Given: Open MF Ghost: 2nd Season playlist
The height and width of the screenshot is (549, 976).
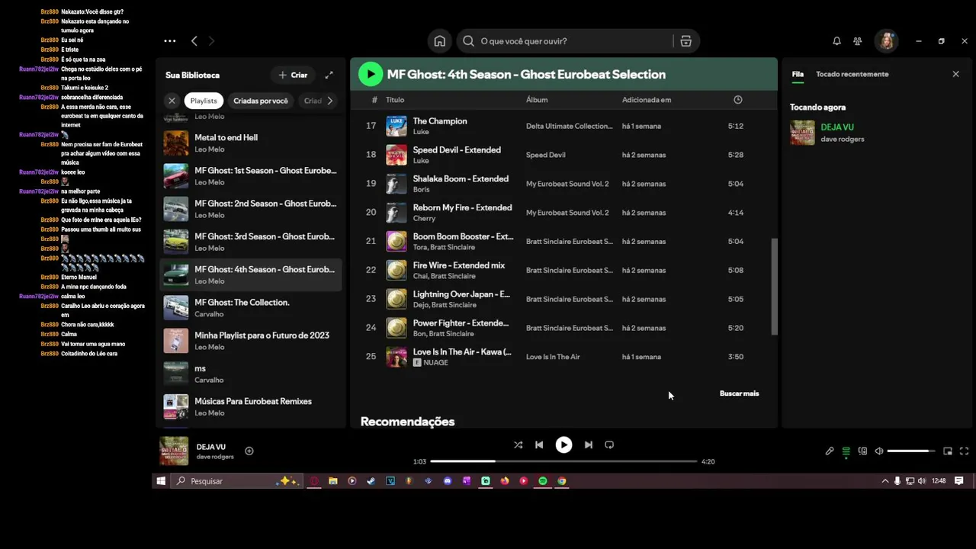Looking at the screenshot, I should [251, 209].
